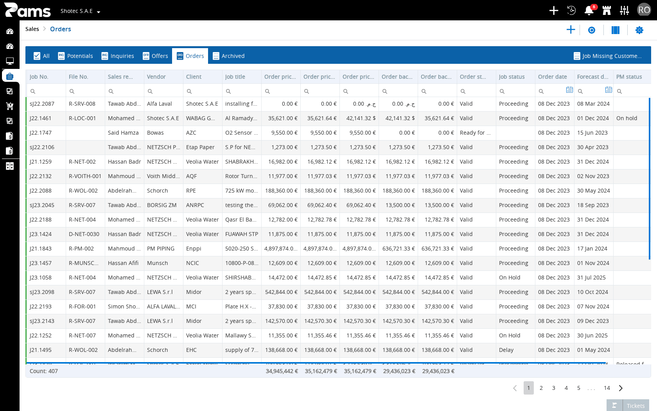
Task: Open the first invoice document icon in the sidebar
Action: [x=10, y=136]
